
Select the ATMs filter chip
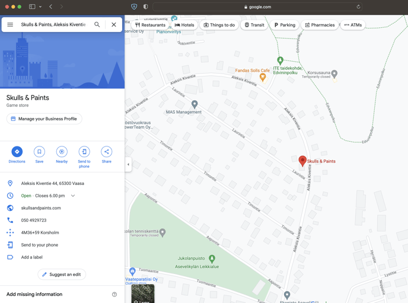pyautogui.click(x=353, y=25)
